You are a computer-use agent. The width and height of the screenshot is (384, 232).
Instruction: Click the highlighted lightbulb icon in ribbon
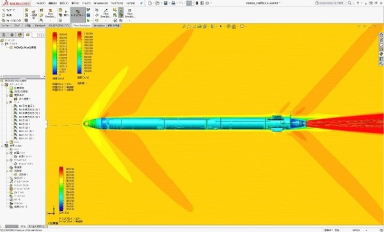point(121,10)
